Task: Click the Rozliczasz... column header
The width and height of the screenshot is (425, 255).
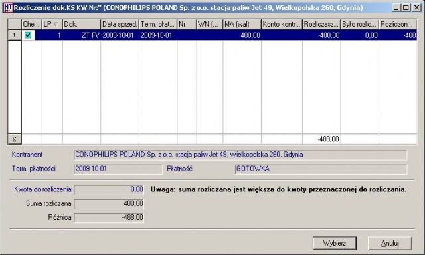Action: pyautogui.click(x=321, y=25)
